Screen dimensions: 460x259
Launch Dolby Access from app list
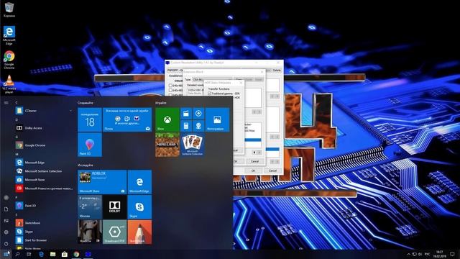tap(44, 128)
